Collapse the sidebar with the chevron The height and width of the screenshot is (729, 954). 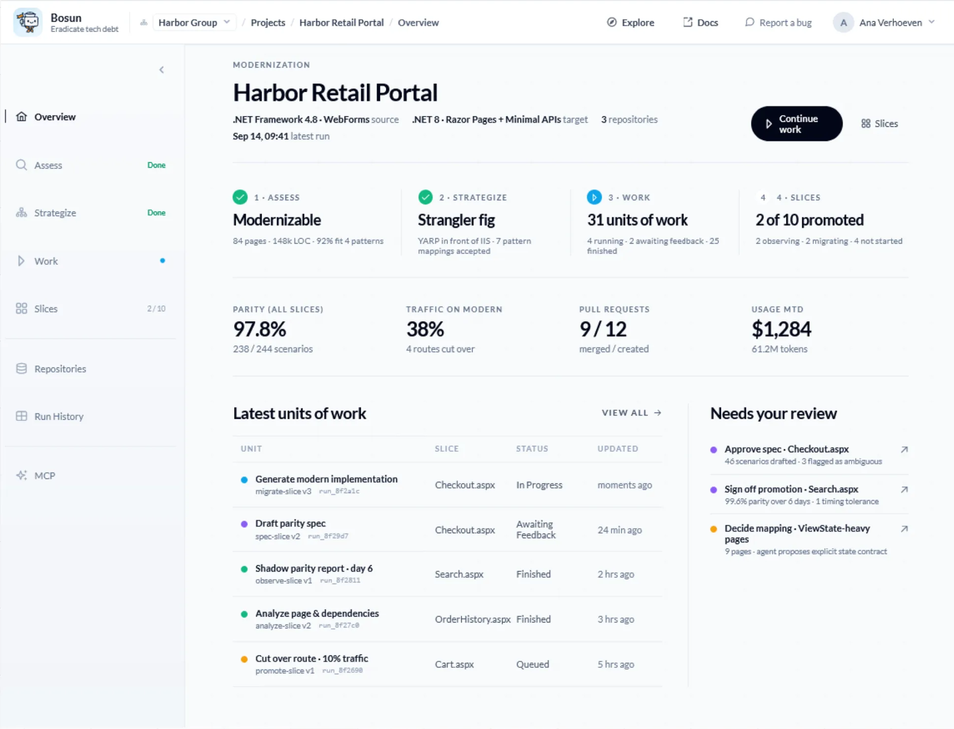[162, 70]
